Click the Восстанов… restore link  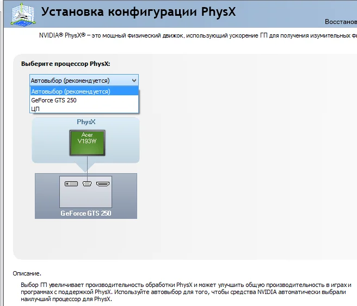tap(341, 22)
